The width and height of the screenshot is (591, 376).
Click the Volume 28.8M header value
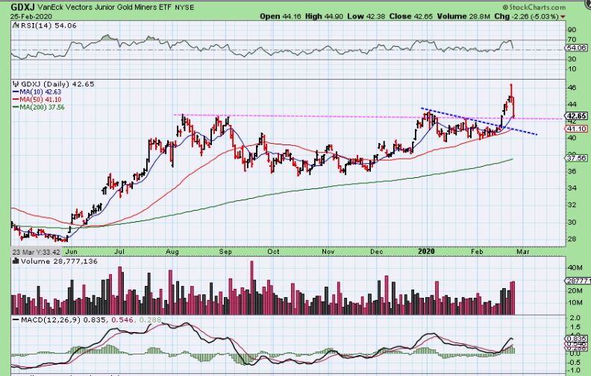click(x=463, y=16)
